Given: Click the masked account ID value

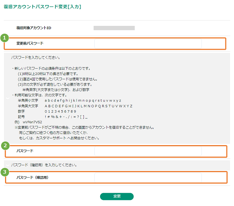Looking at the screenshot, I should pyautogui.click(x=114, y=28).
